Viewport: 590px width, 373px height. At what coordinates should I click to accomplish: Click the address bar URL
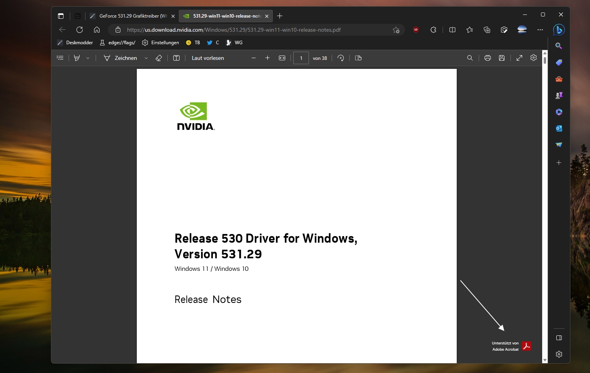click(234, 30)
